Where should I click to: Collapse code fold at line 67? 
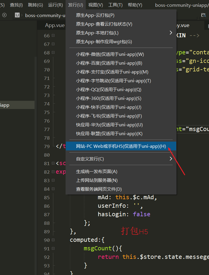point(53,44)
